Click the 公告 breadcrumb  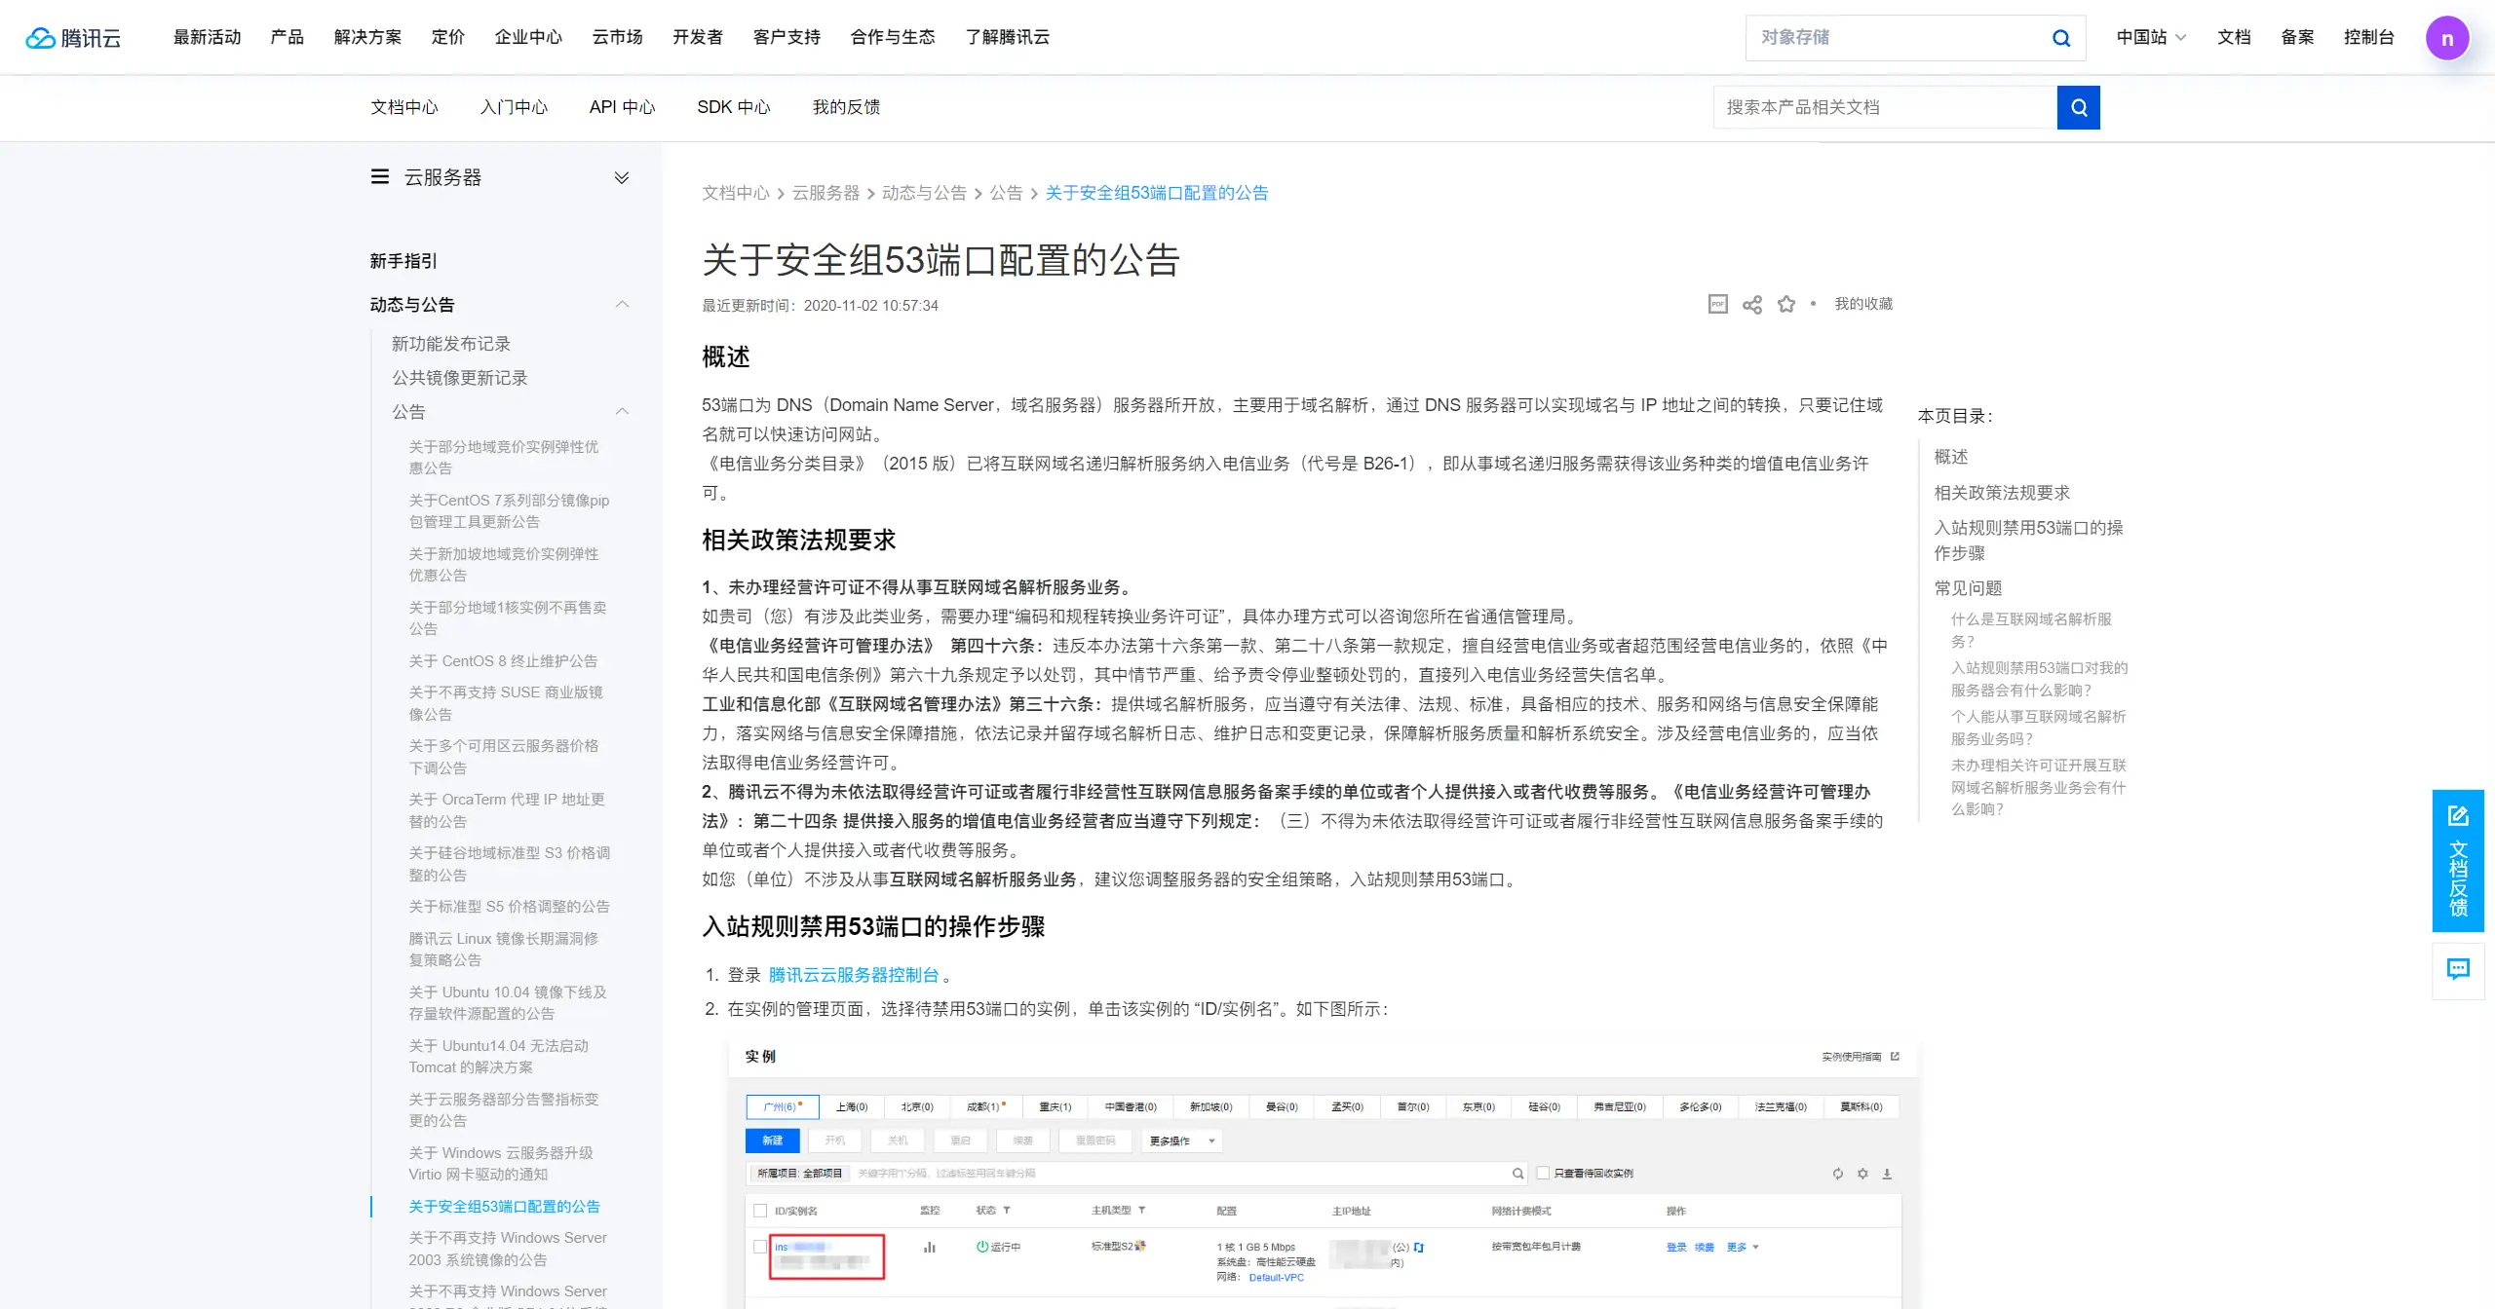(x=1006, y=193)
